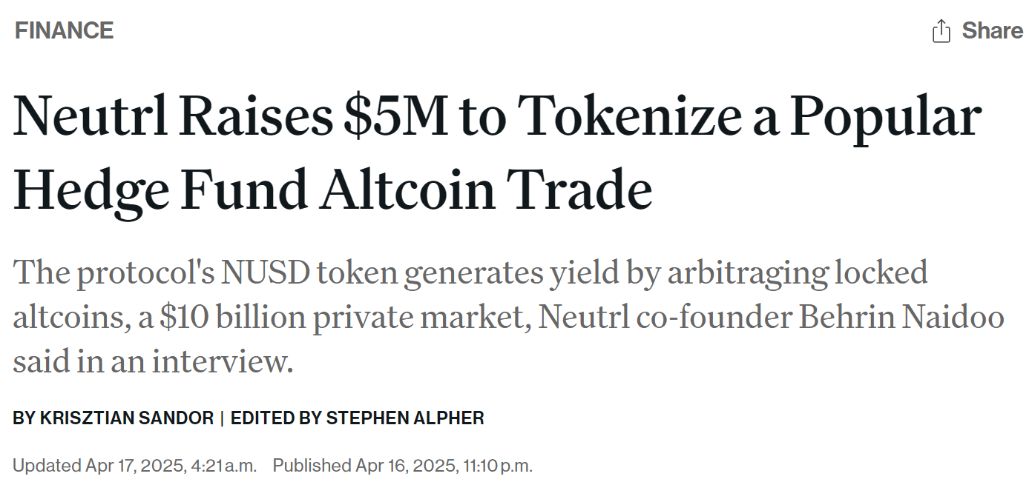Open the FINANCE section link

point(64,30)
